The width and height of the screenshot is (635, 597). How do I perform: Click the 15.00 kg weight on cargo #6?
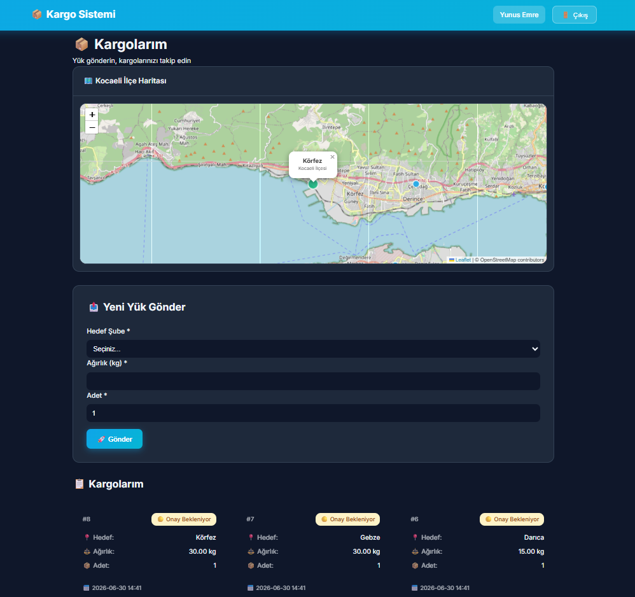(531, 551)
